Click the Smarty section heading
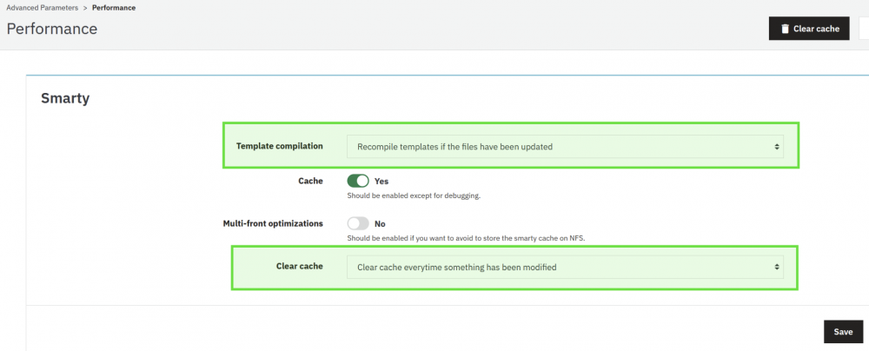This screenshot has width=869, height=351. click(x=65, y=98)
